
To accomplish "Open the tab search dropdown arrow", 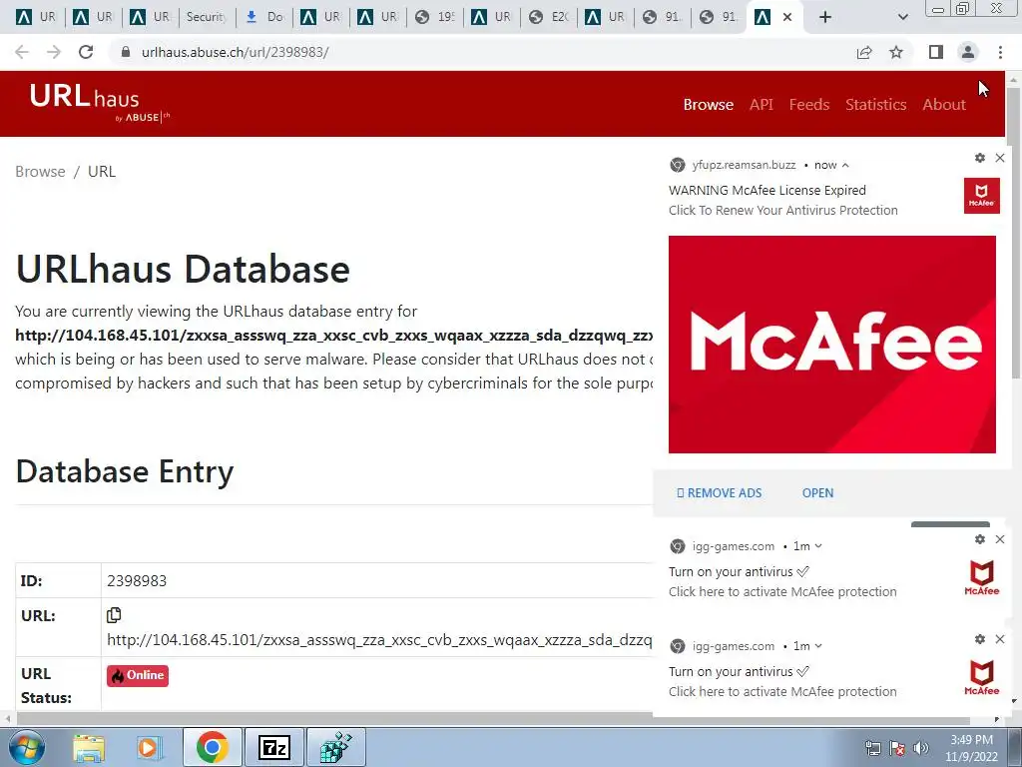I will click(902, 18).
